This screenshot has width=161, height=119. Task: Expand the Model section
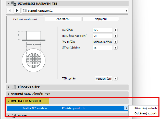pos(9,115)
